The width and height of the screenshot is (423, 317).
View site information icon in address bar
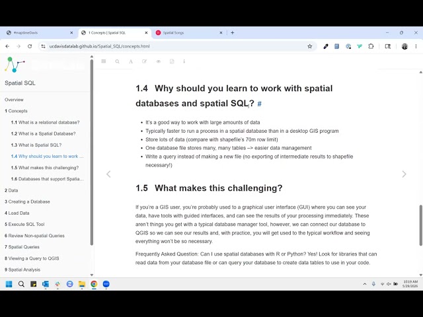click(x=43, y=46)
